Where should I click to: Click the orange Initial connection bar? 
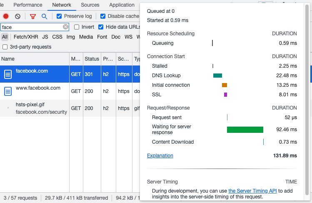(x=225, y=85)
